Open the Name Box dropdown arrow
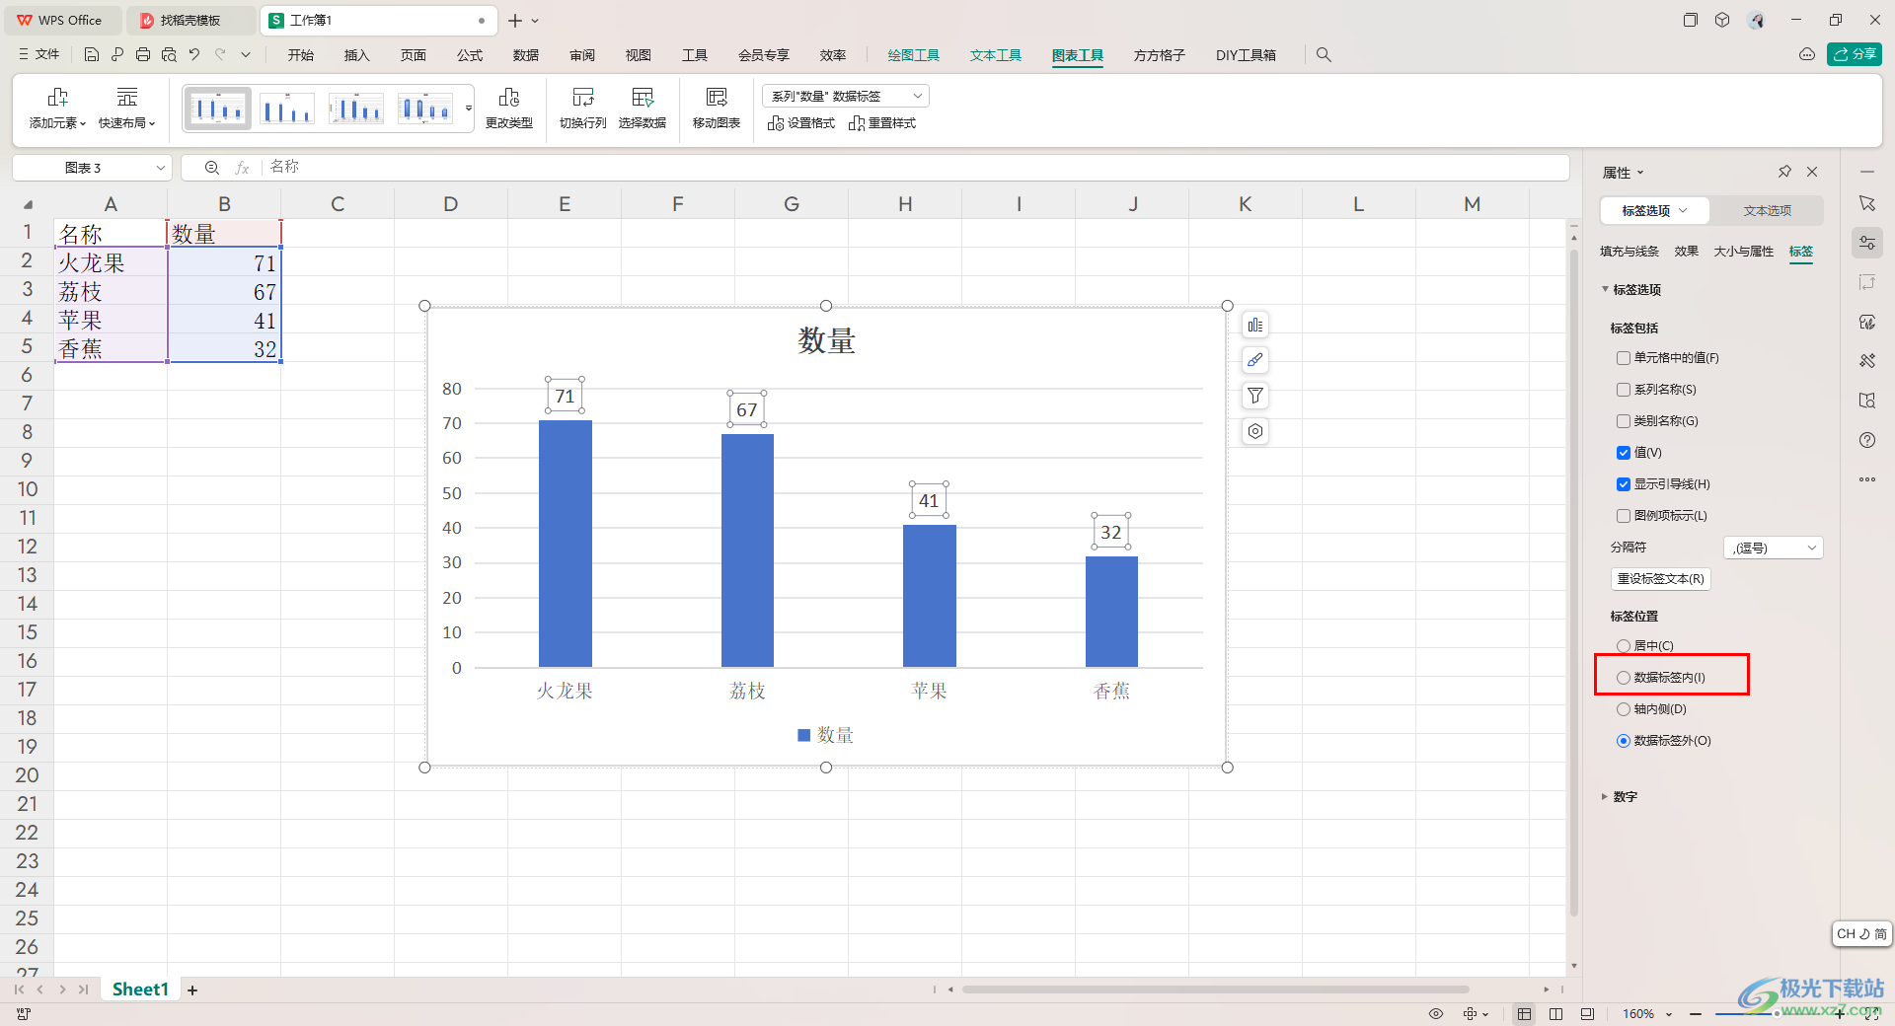Image resolution: width=1895 pixels, height=1026 pixels. [x=160, y=169]
